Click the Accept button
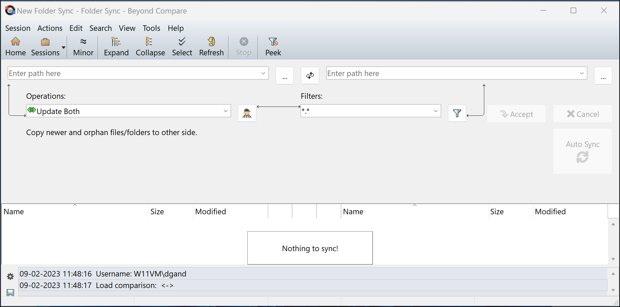 click(516, 114)
